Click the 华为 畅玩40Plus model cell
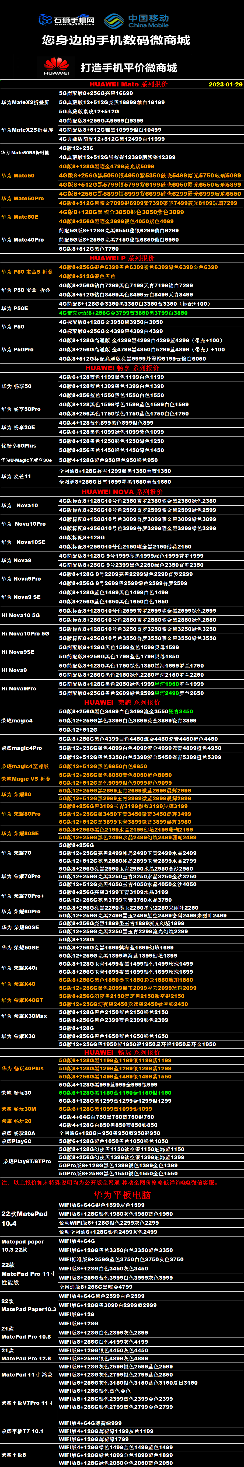This screenshot has height=1467, width=244. coord(29,1068)
